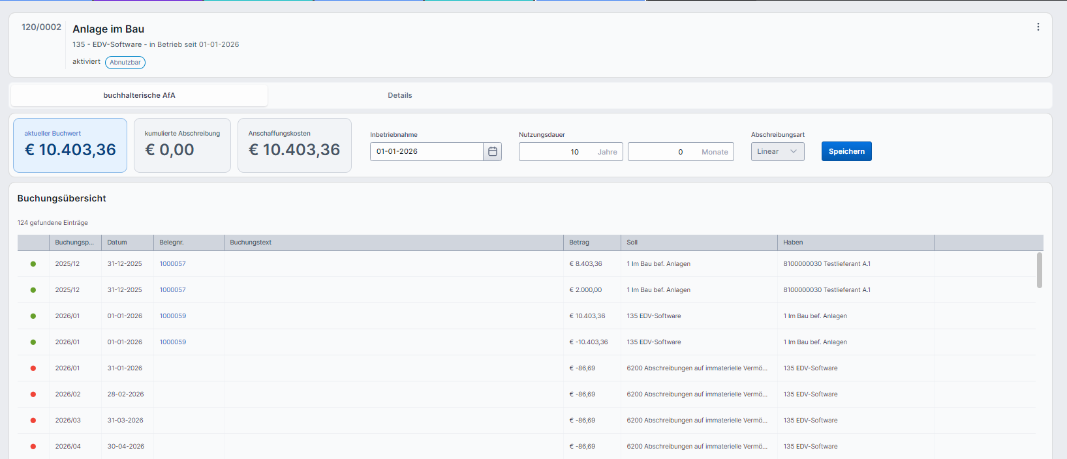Open supplier 8100000030 link in first row
Image resolution: width=1067 pixels, height=459 pixels.
click(x=802, y=264)
